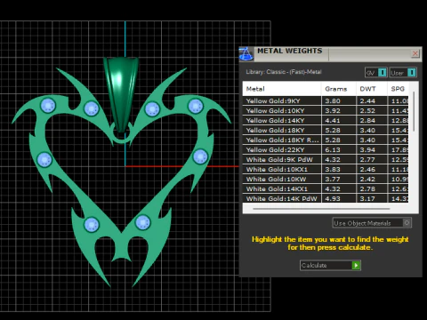Click the Calculate button
427x320 pixels.
(x=330, y=265)
